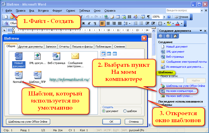Select the "шаблон" radio button

coord(125,111)
